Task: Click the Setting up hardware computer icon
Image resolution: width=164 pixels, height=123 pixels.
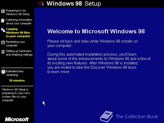Action: 3,52
